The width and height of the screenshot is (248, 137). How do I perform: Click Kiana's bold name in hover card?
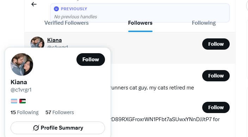click(19, 82)
